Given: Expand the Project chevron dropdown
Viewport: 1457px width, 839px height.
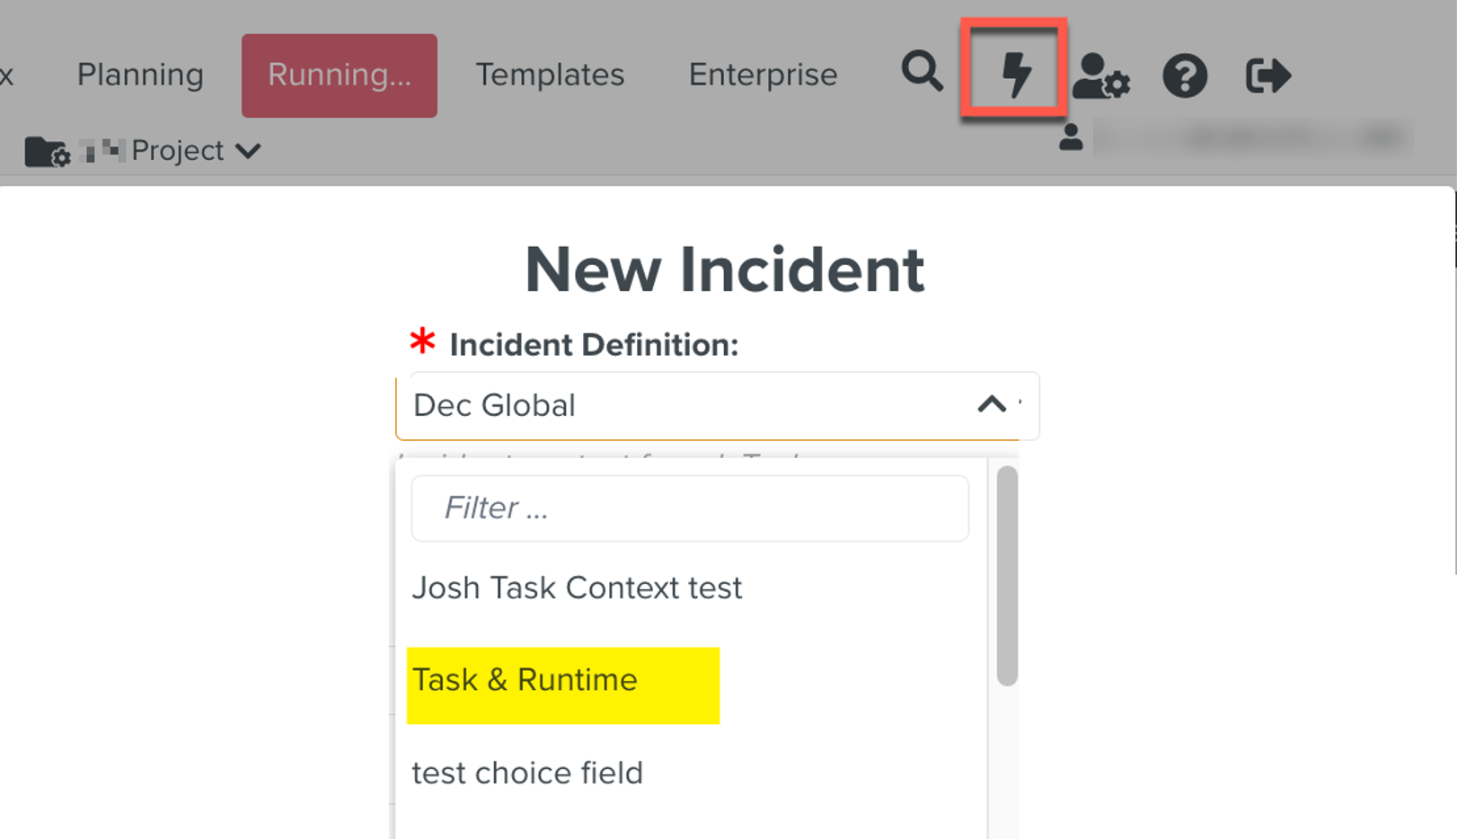Looking at the screenshot, I should point(248,151).
